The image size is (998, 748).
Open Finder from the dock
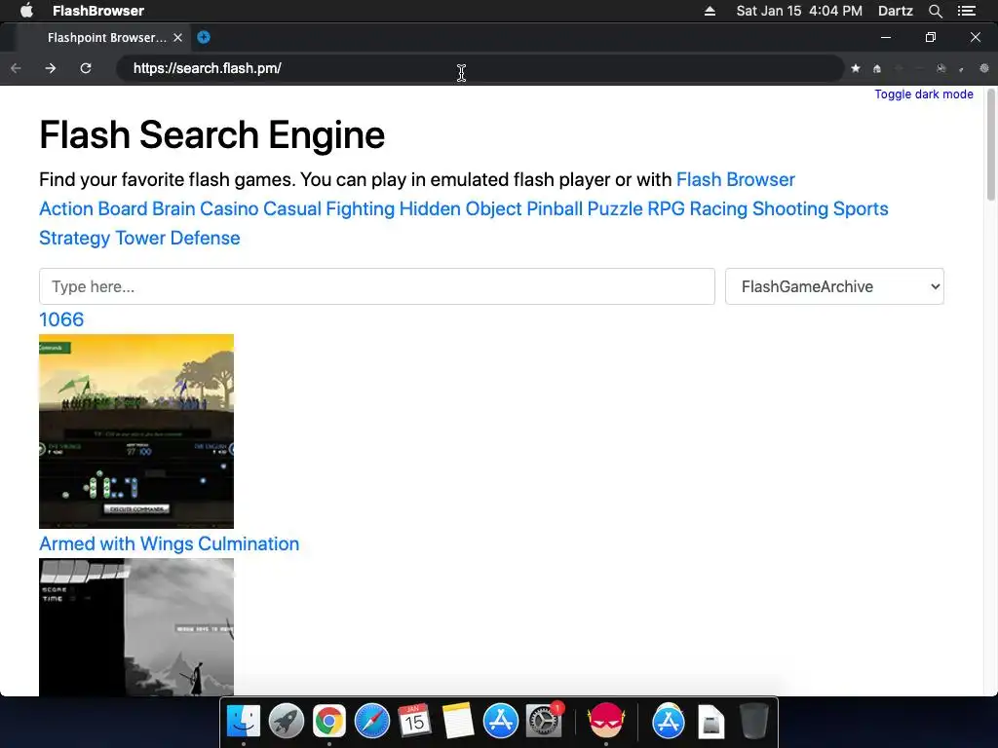244,722
